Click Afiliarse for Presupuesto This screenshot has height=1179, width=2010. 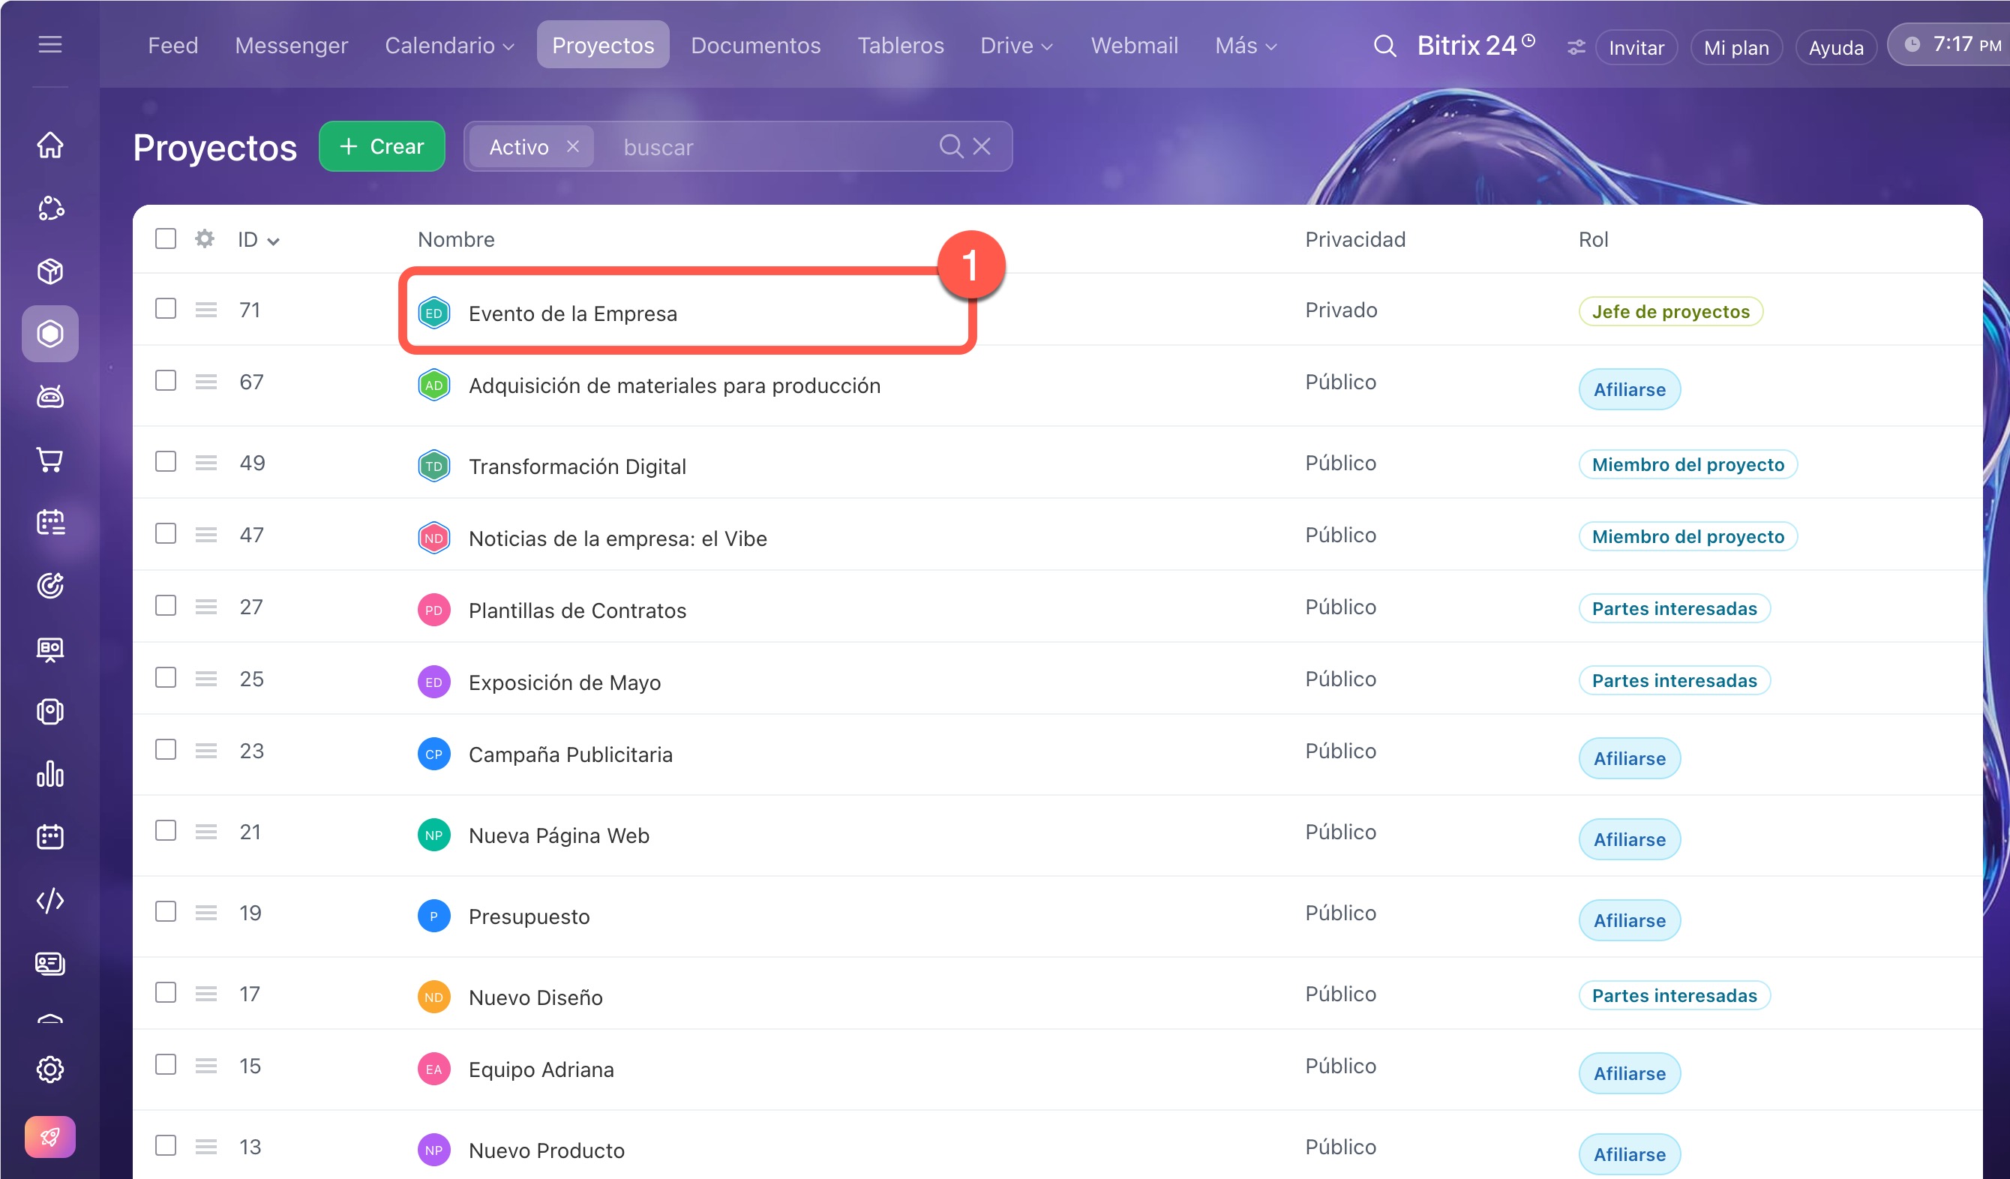(1630, 920)
